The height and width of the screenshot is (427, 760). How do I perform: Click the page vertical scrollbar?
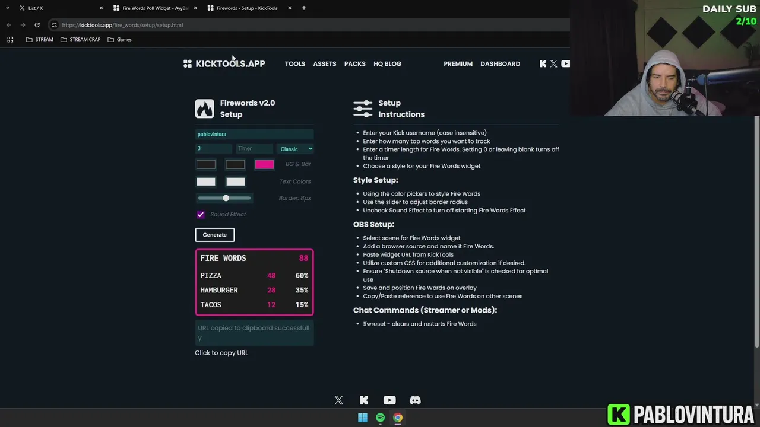[756, 231]
